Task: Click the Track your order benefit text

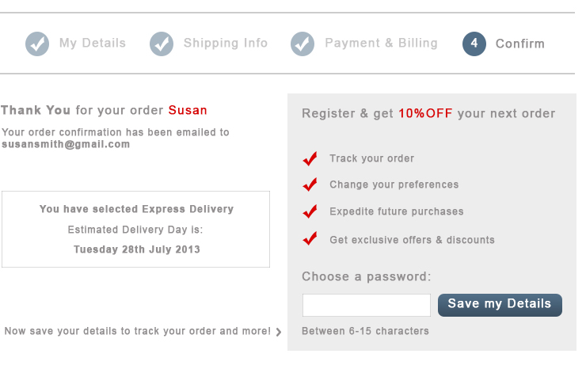Action: pyautogui.click(x=372, y=158)
